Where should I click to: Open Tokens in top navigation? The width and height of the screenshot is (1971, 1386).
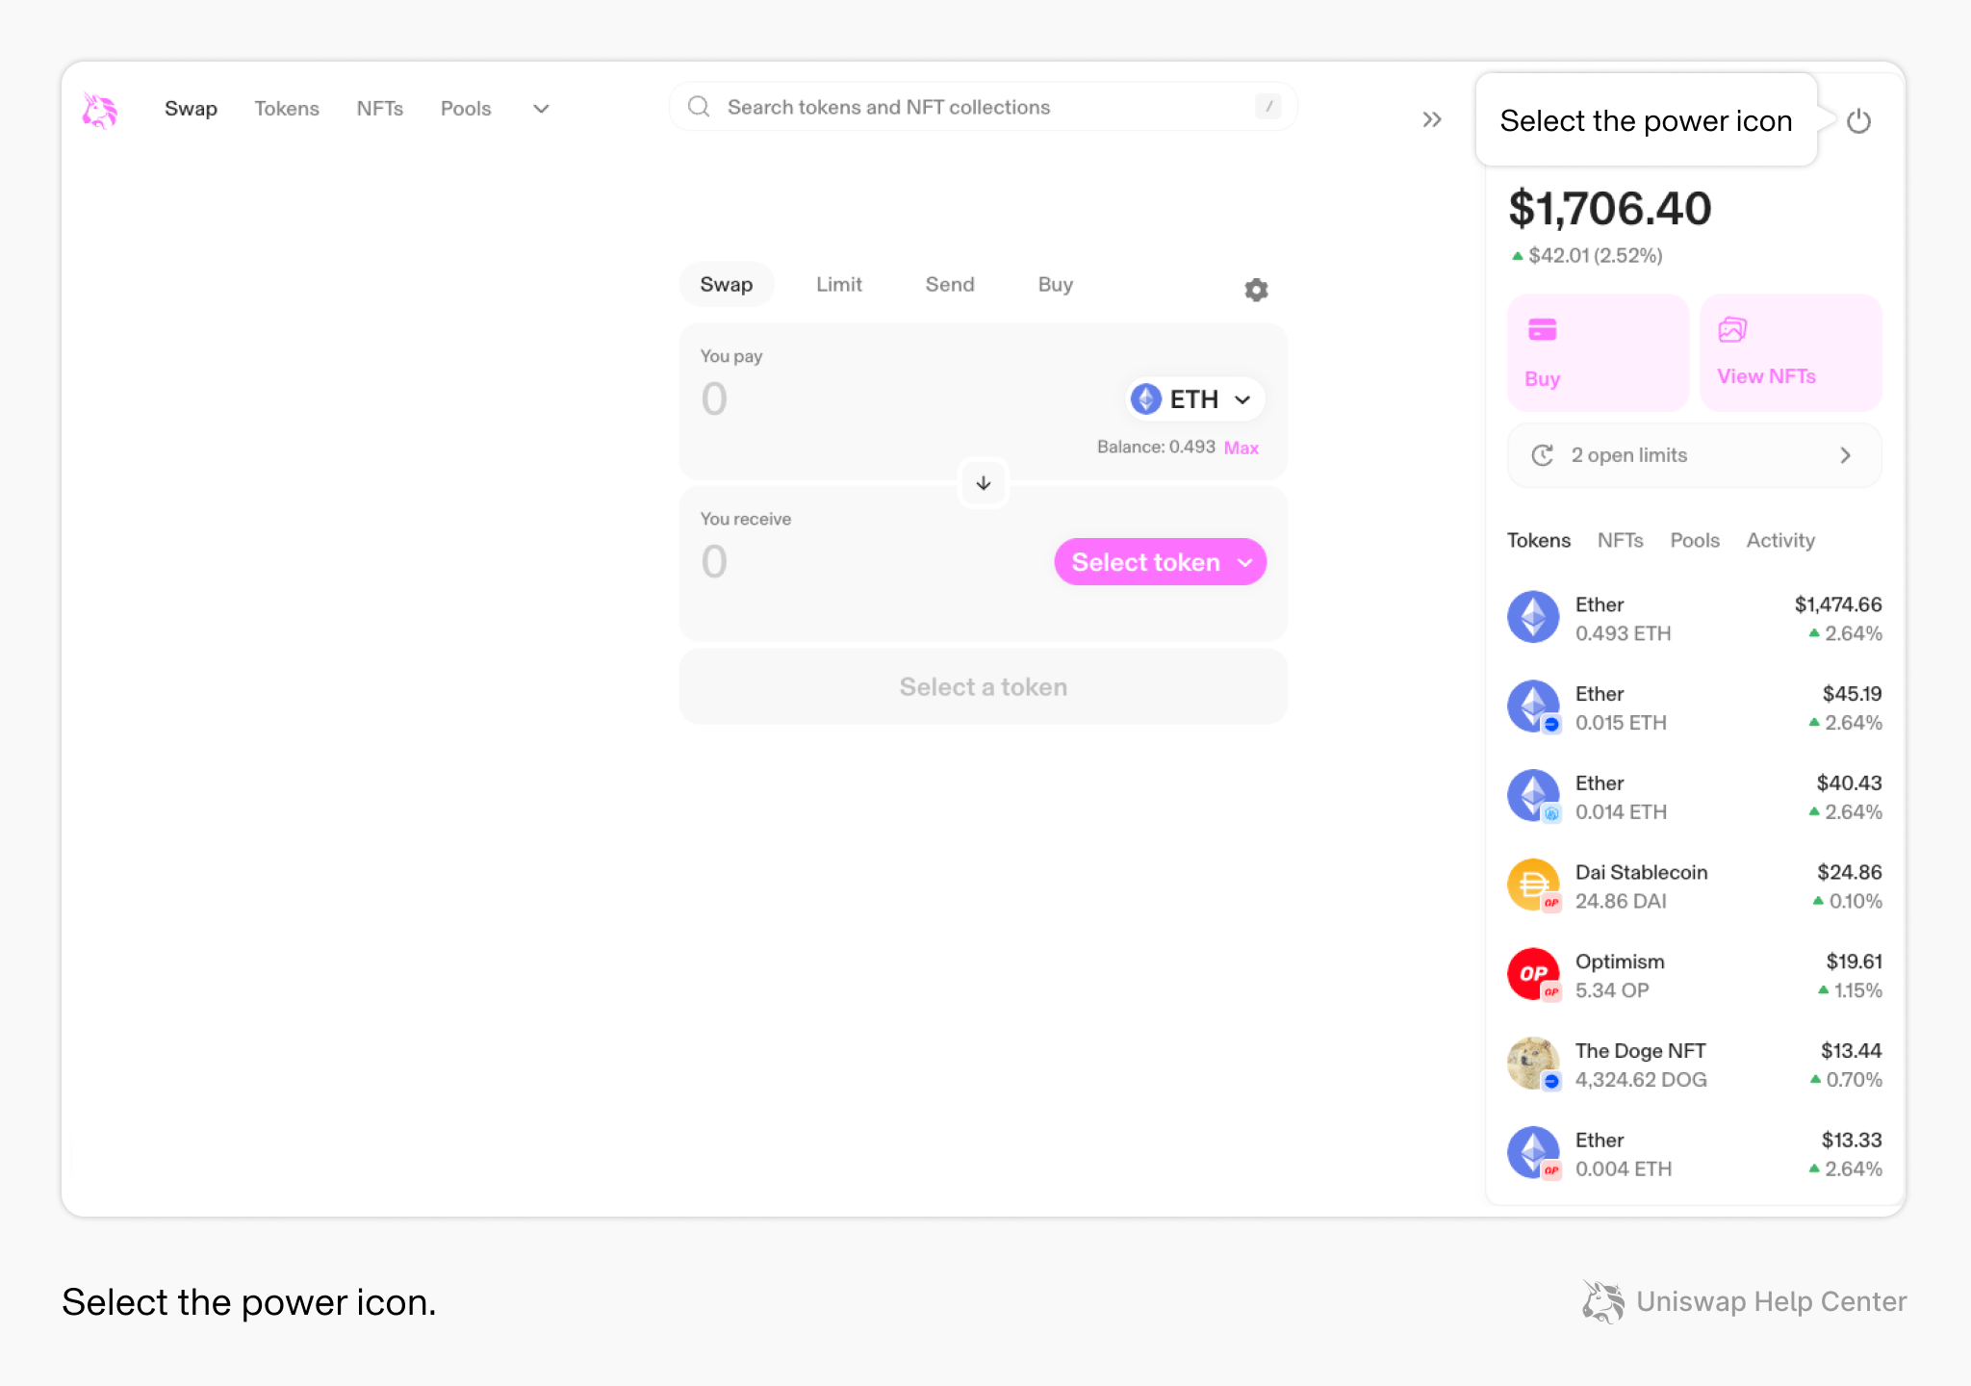pos(287,109)
